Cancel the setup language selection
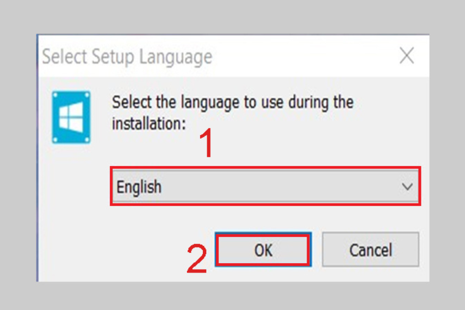The width and height of the screenshot is (465, 310). click(x=371, y=250)
